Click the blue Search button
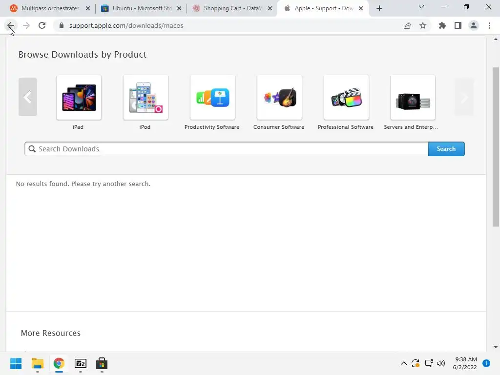Image resolution: width=500 pixels, height=375 pixels. tap(446, 149)
